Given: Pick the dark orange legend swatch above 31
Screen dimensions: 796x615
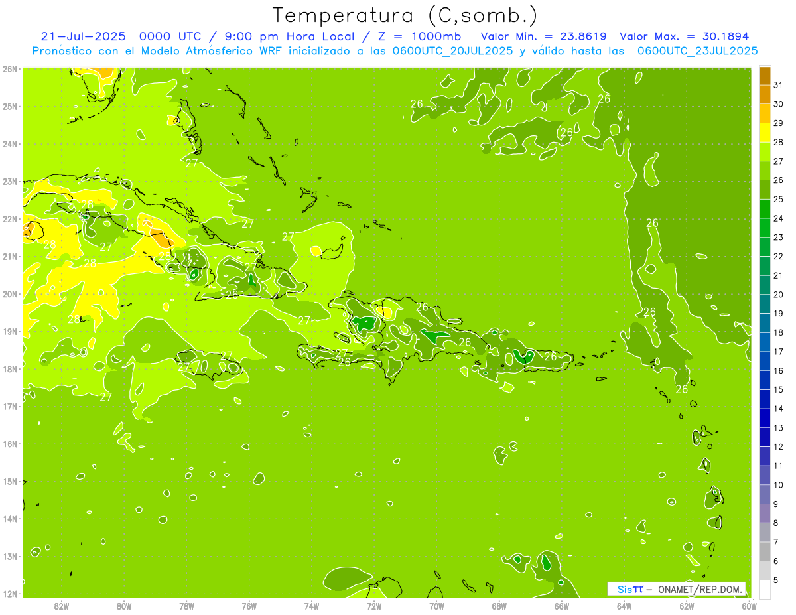Looking at the screenshot, I should tap(765, 76).
